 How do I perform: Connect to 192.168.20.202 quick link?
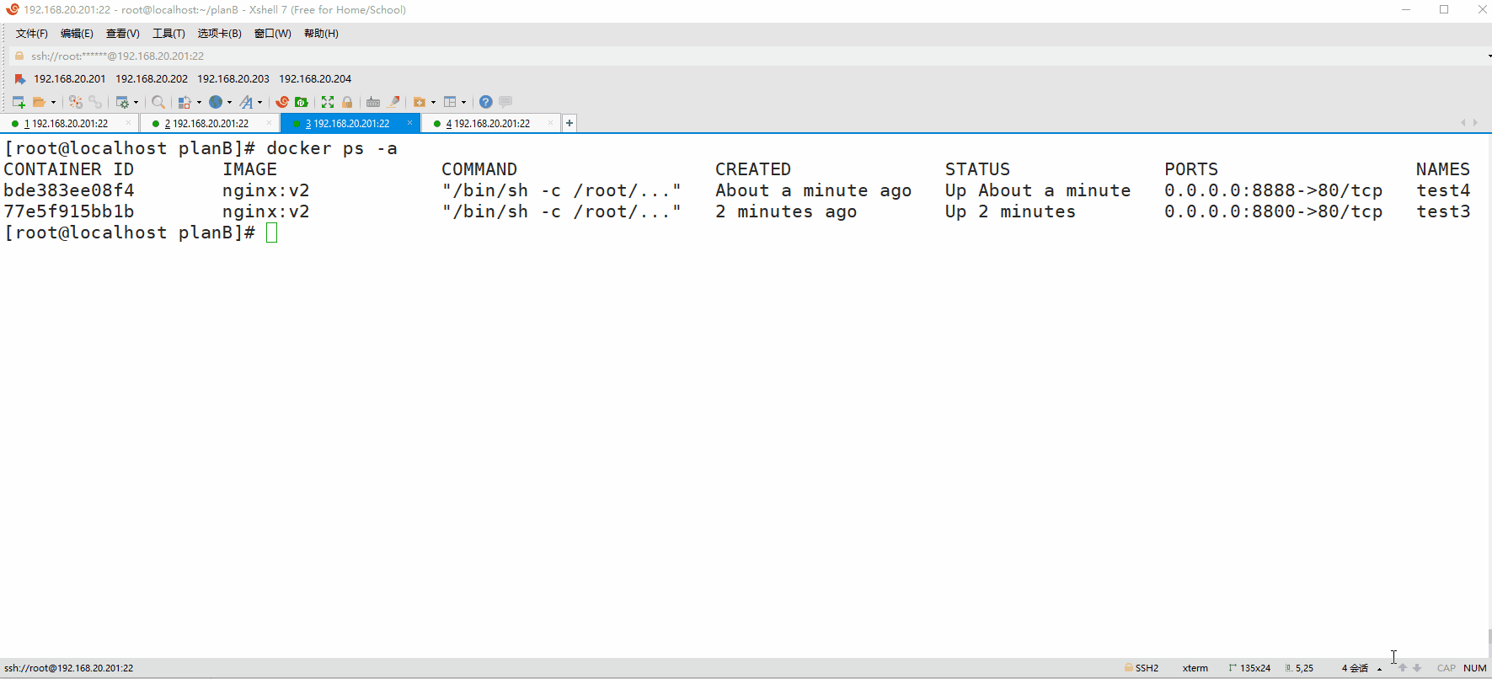(152, 79)
